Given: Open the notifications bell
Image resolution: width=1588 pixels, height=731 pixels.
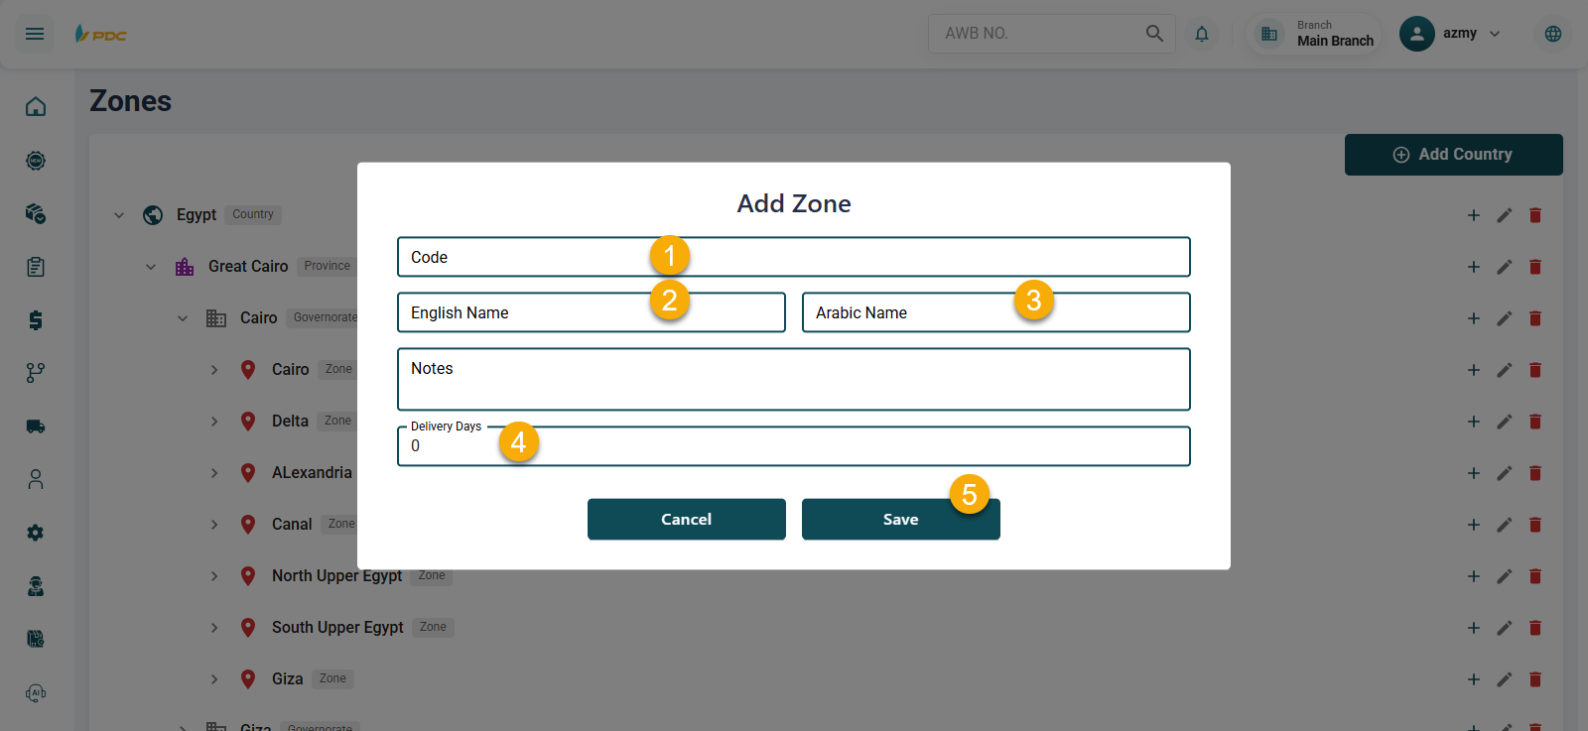Looking at the screenshot, I should pos(1202,34).
